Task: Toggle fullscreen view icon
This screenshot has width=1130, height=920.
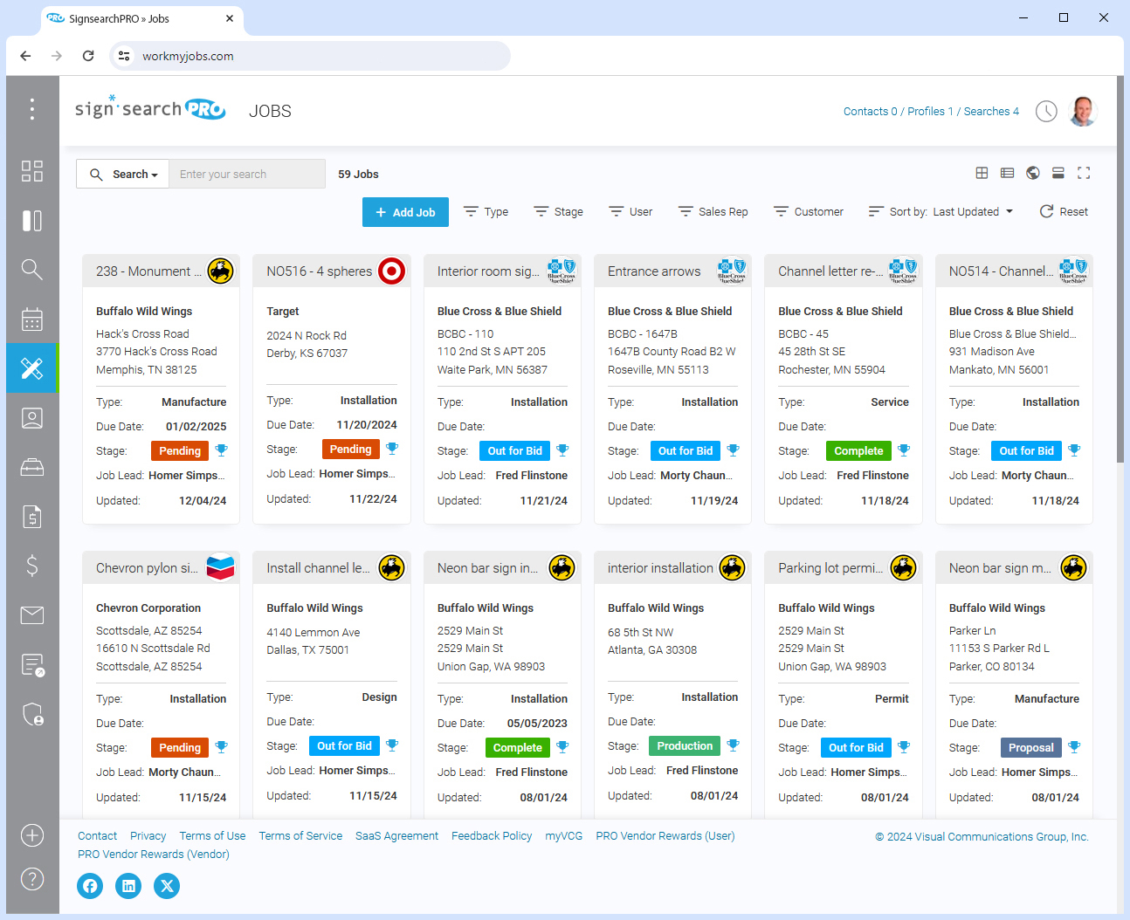Action: point(1084,173)
